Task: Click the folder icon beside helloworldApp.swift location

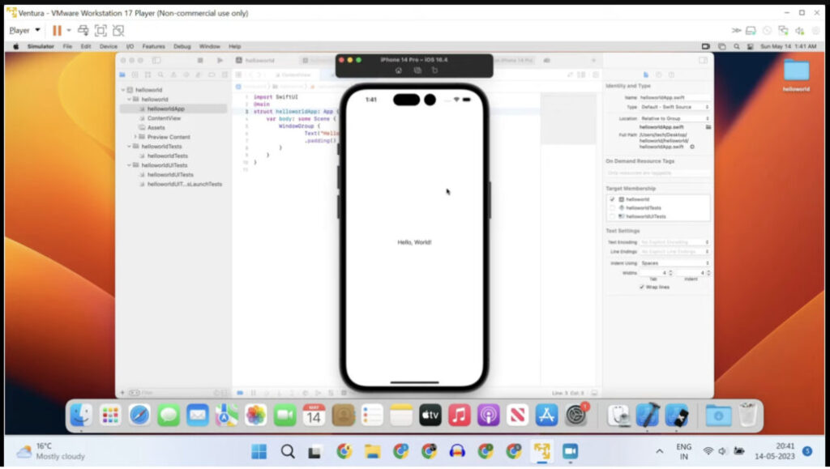Action: [708, 127]
